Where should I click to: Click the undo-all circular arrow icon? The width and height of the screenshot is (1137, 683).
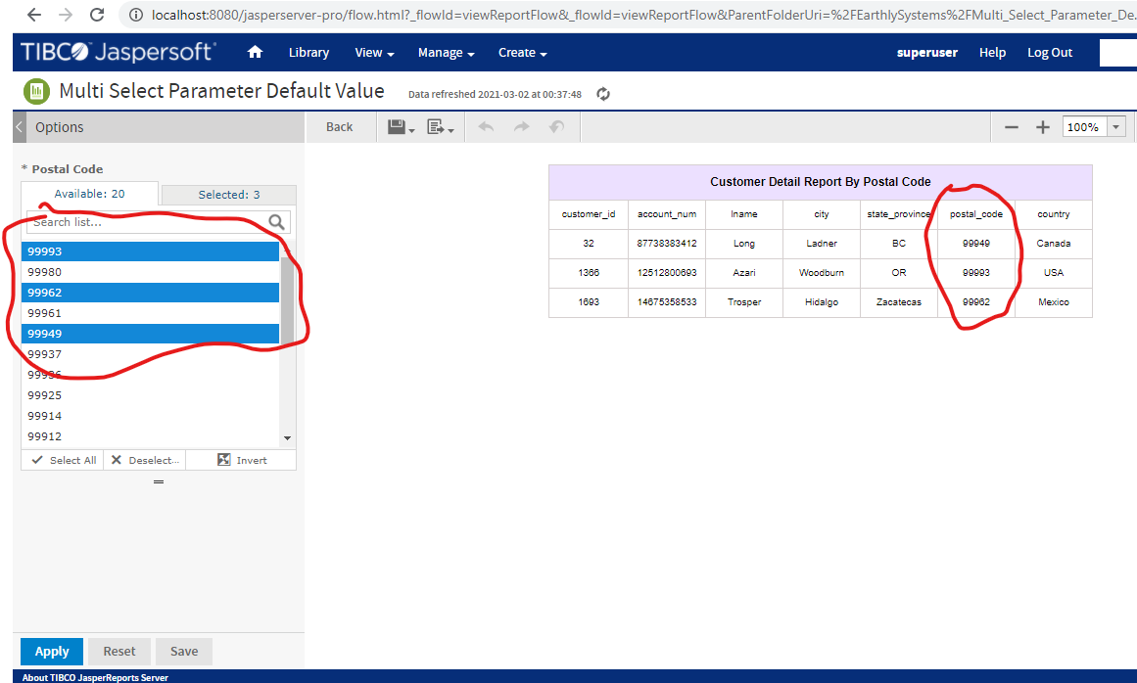tap(556, 126)
